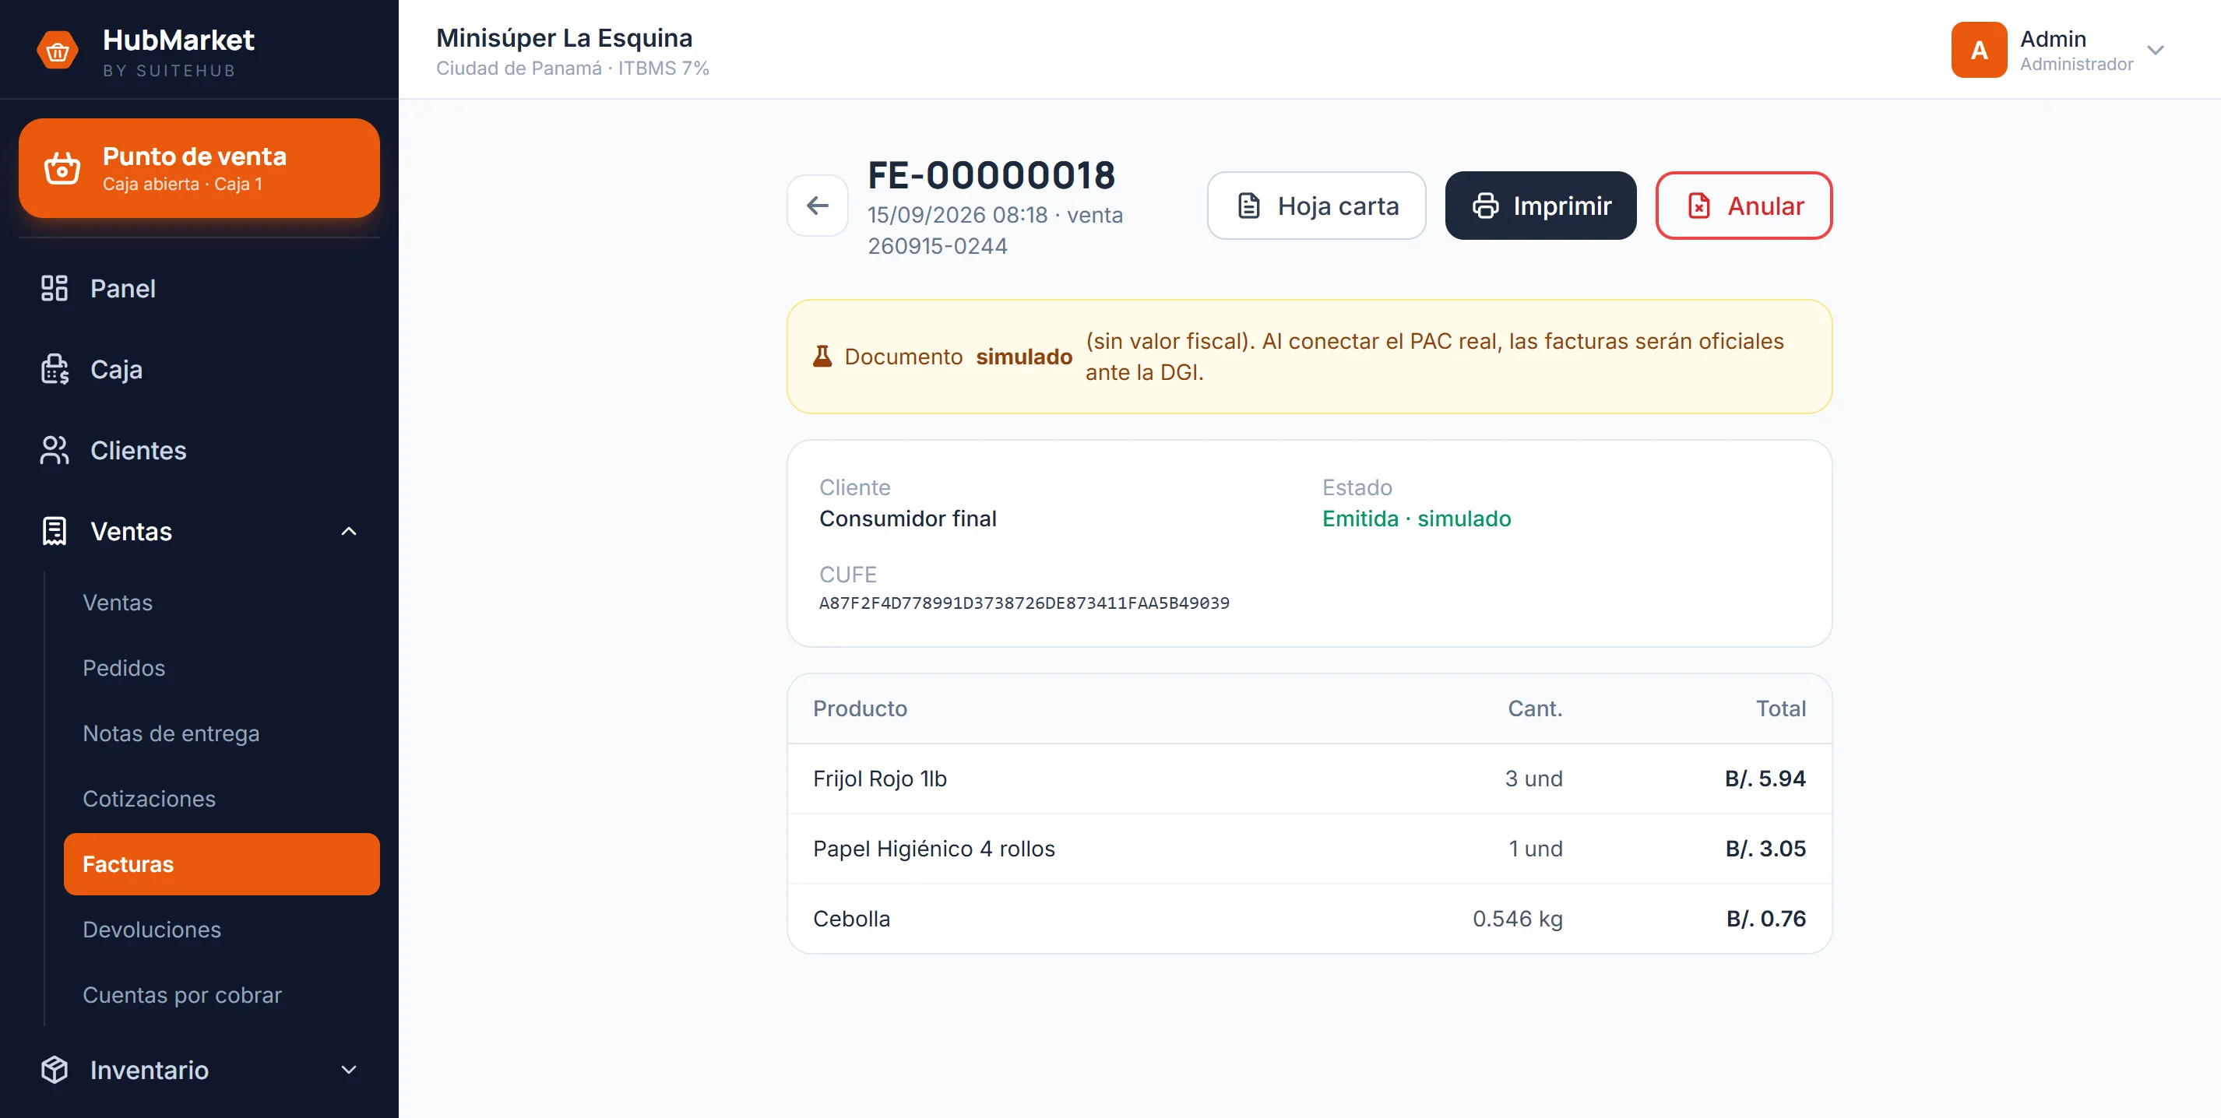Screen dimensions: 2221x1118
Task: Click the Panel menu label
Action: pyautogui.click(x=123, y=288)
